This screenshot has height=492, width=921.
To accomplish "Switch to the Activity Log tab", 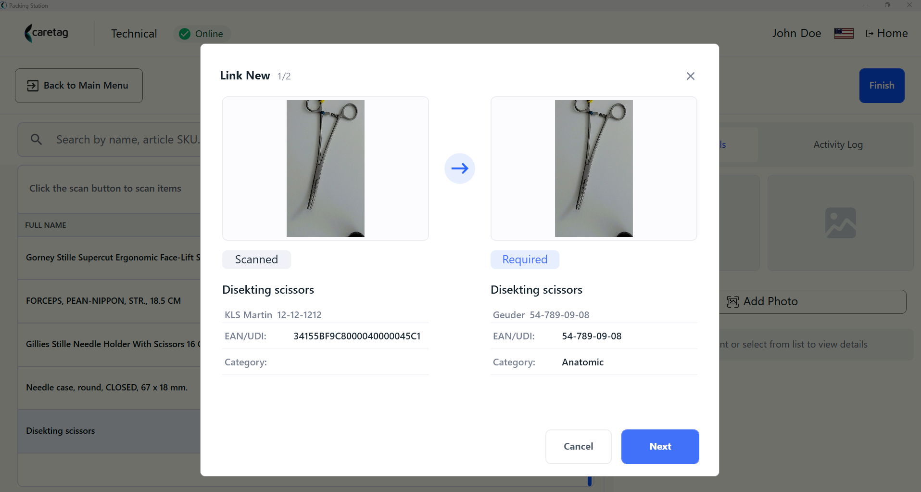I will pos(838,144).
